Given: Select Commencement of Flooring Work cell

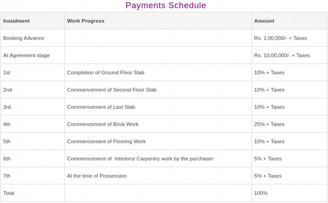Looking at the screenshot, I should click(x=106, y=141).
